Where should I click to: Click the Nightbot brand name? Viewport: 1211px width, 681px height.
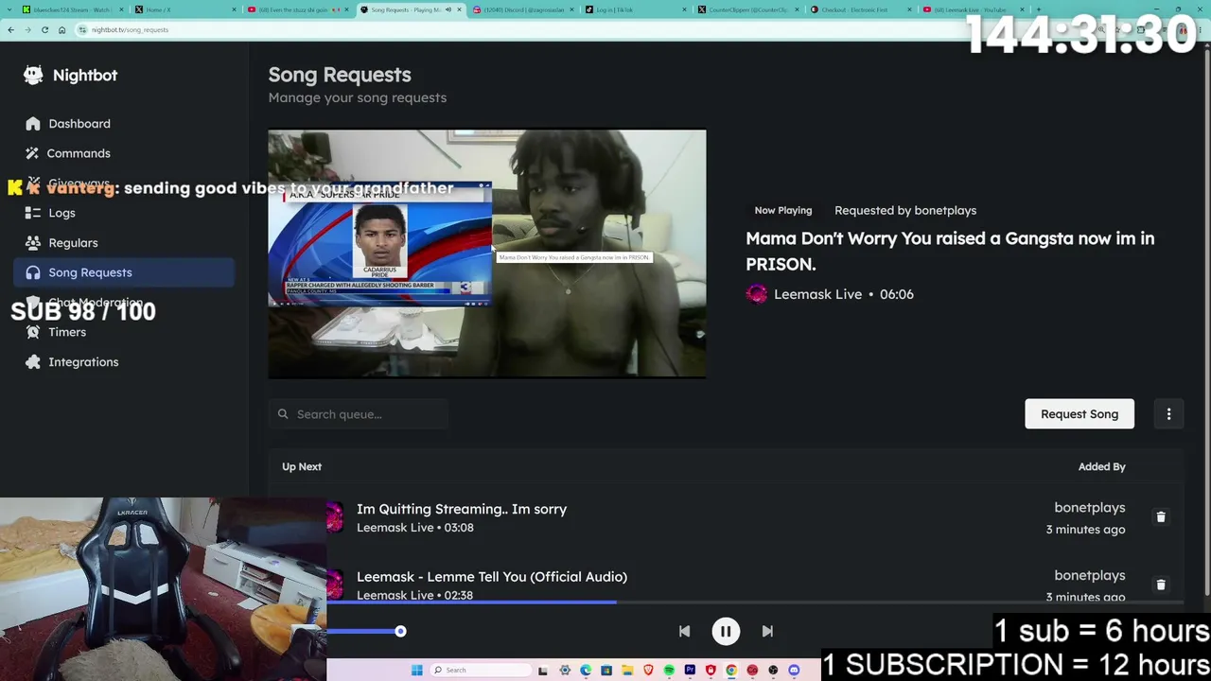coord(85,76)
